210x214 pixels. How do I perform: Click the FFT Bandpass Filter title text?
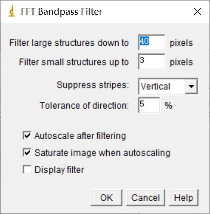pos(61,11)
